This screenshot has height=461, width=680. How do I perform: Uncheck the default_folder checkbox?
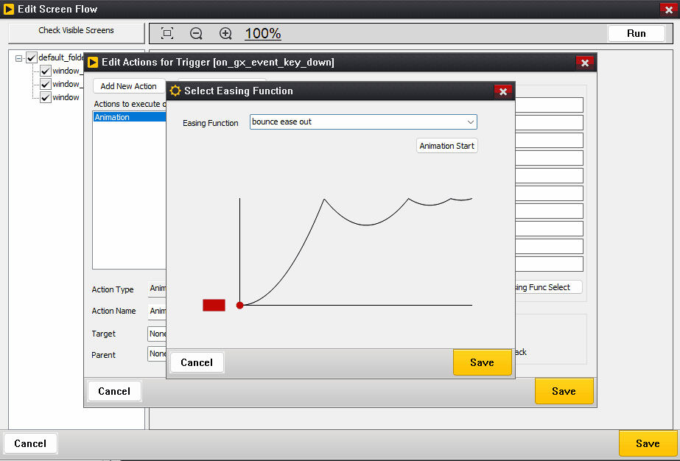click(x=31, y=57)
